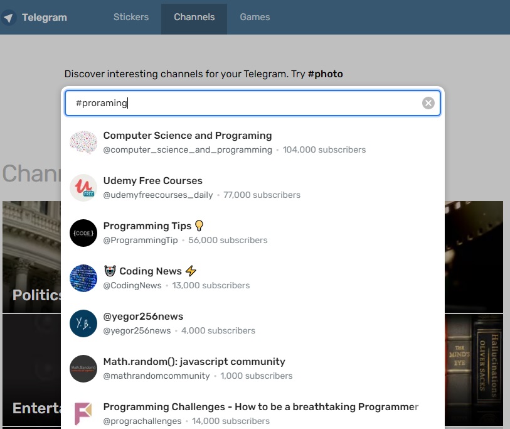Open Coding News result title

point(151,271)
